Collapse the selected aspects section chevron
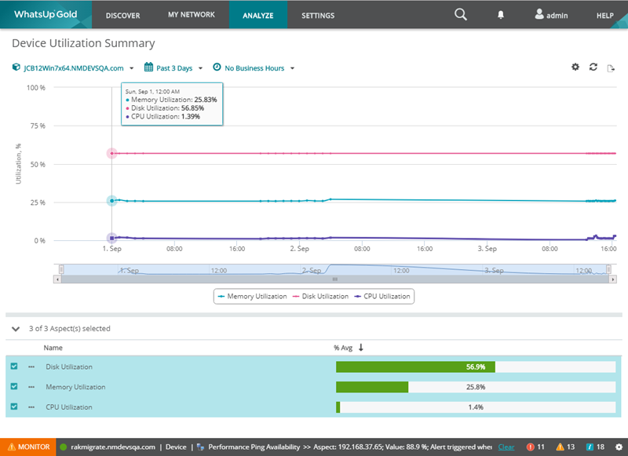Image resolution: width=628 pixels, height=456 pixels. tap(15, 328)
